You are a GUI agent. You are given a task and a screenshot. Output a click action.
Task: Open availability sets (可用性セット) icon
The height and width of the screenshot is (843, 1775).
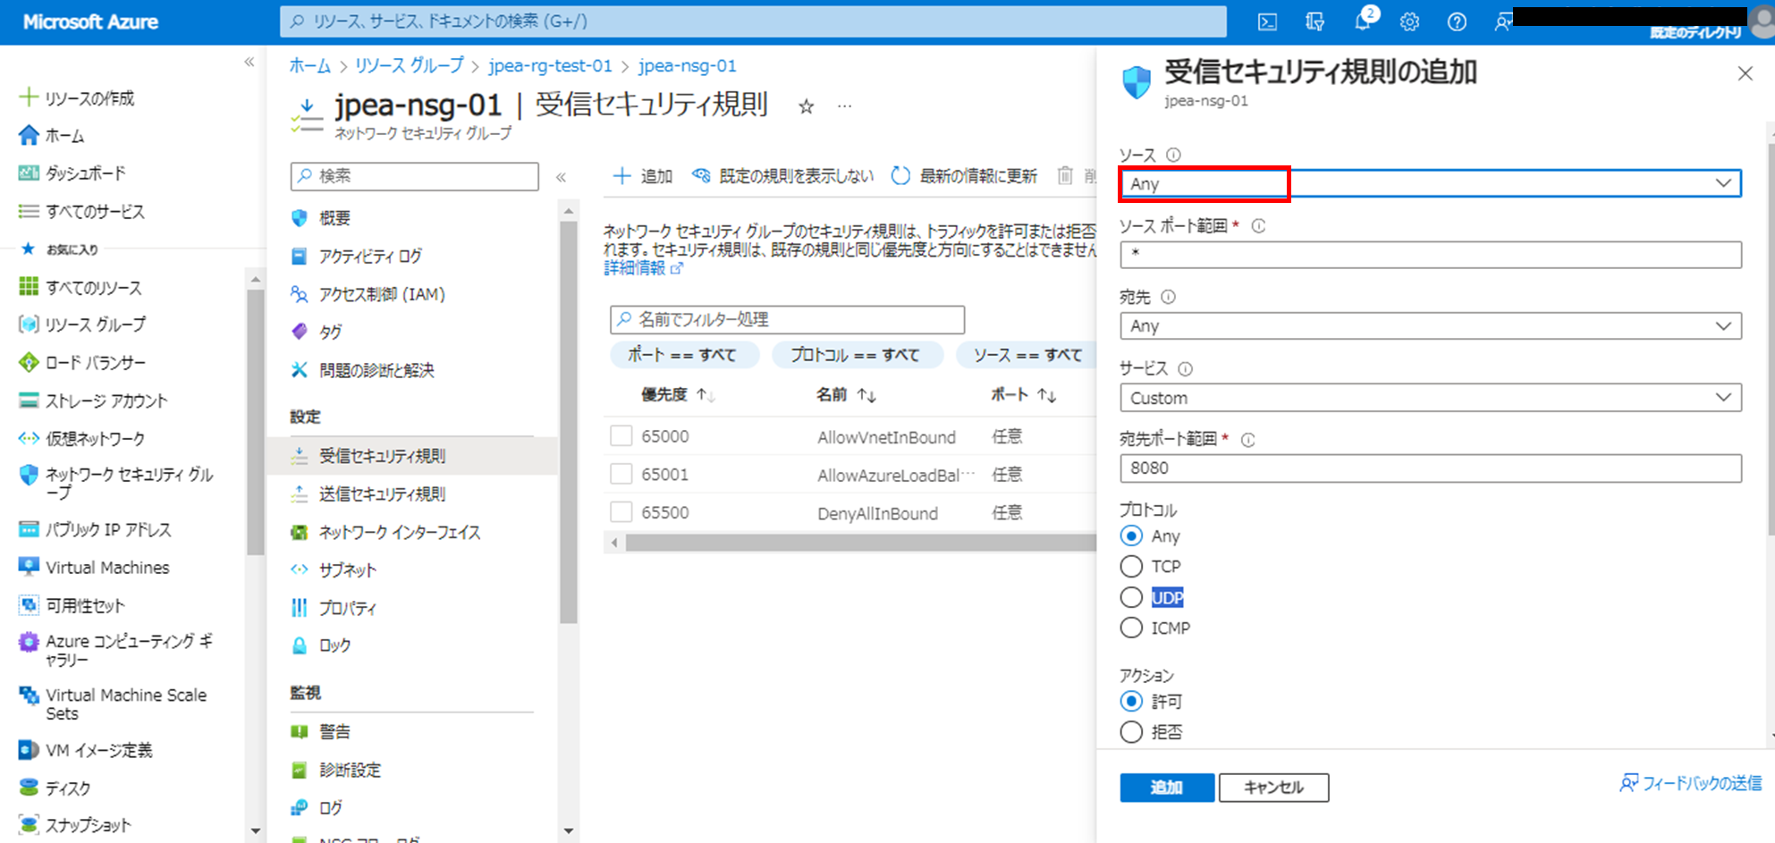point(29,605)
